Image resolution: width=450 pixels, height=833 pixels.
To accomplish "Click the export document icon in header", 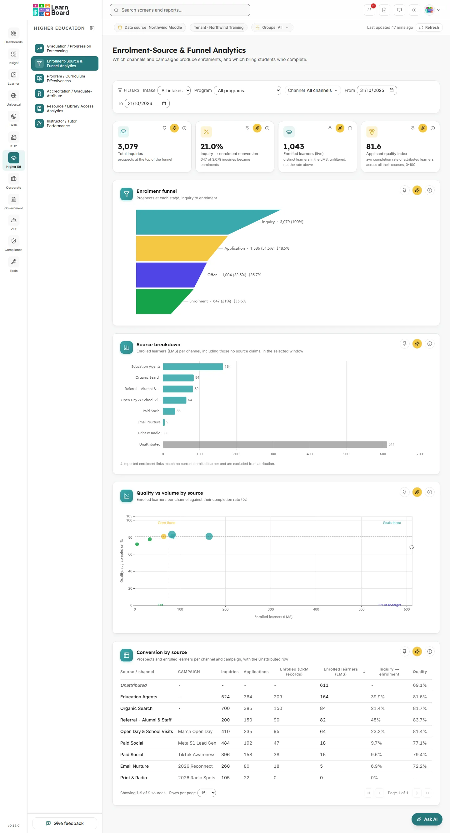I will tap(384, 10).
